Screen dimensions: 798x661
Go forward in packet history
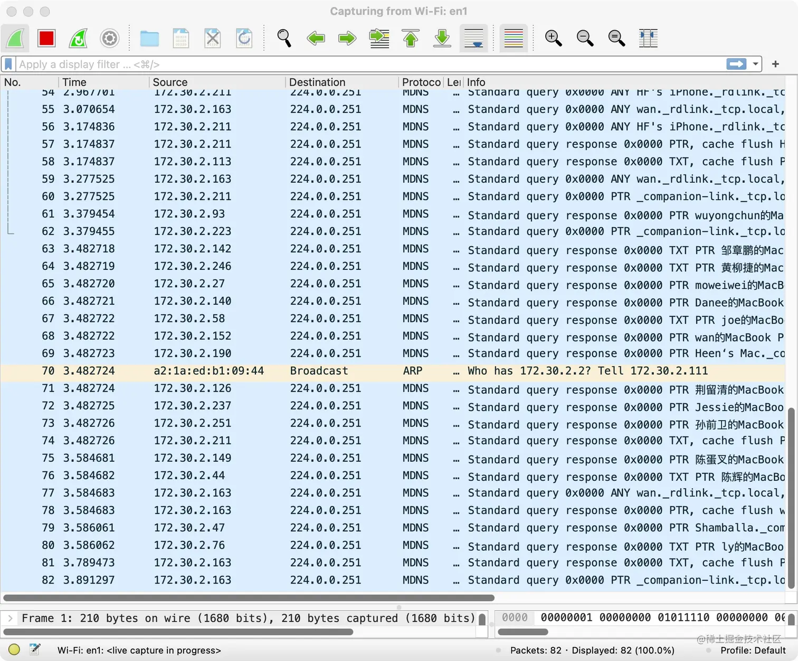click(347, 38)
